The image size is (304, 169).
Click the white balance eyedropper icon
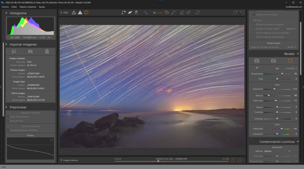(257, 68)
